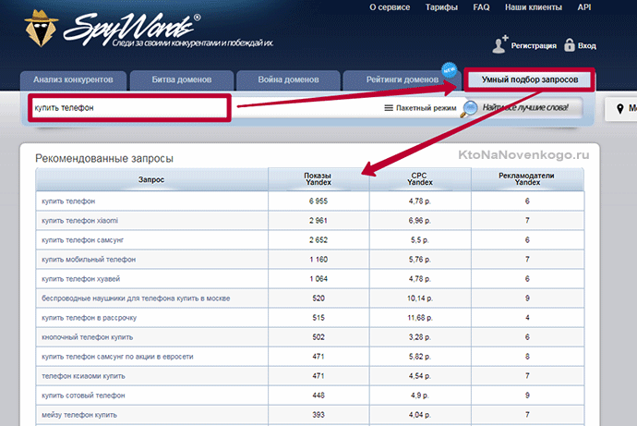Click impressions value '502'

pos(318,337)
